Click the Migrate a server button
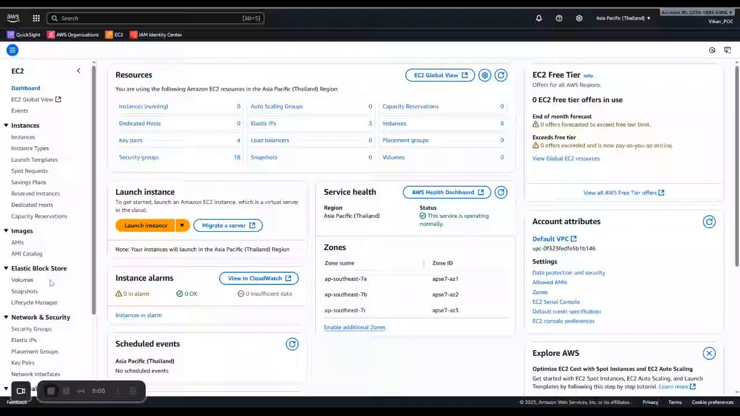Screen dimensions: 740x416 coord(228,225)
